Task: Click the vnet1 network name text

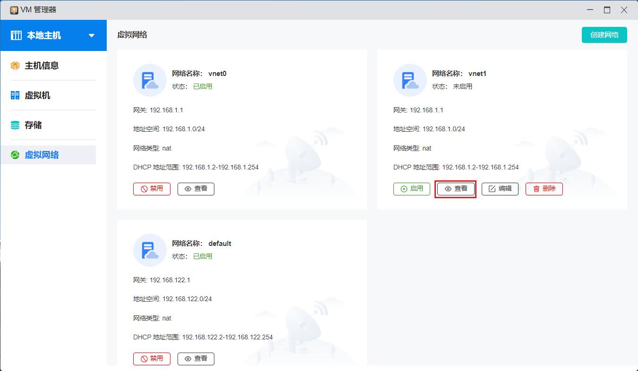Action: 477,74
